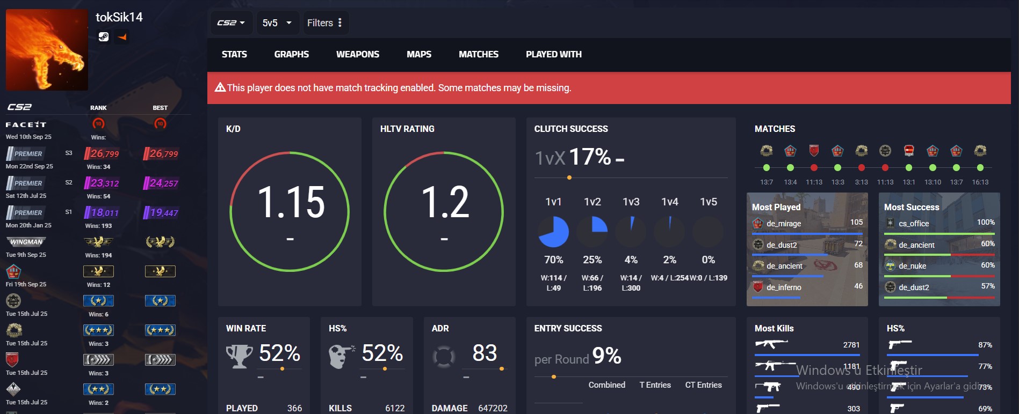Switch to the WEAPONS tab
Screen dimensions: 1019x414
[358, 54]
